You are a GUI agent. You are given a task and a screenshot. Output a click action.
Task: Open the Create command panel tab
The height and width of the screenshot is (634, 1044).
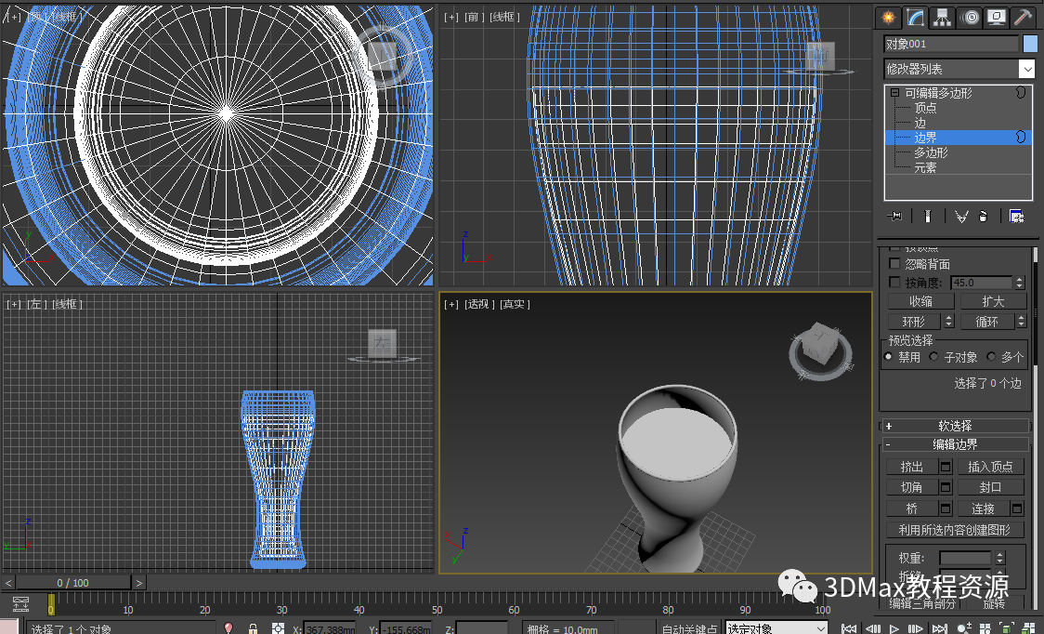click(888, 18)
